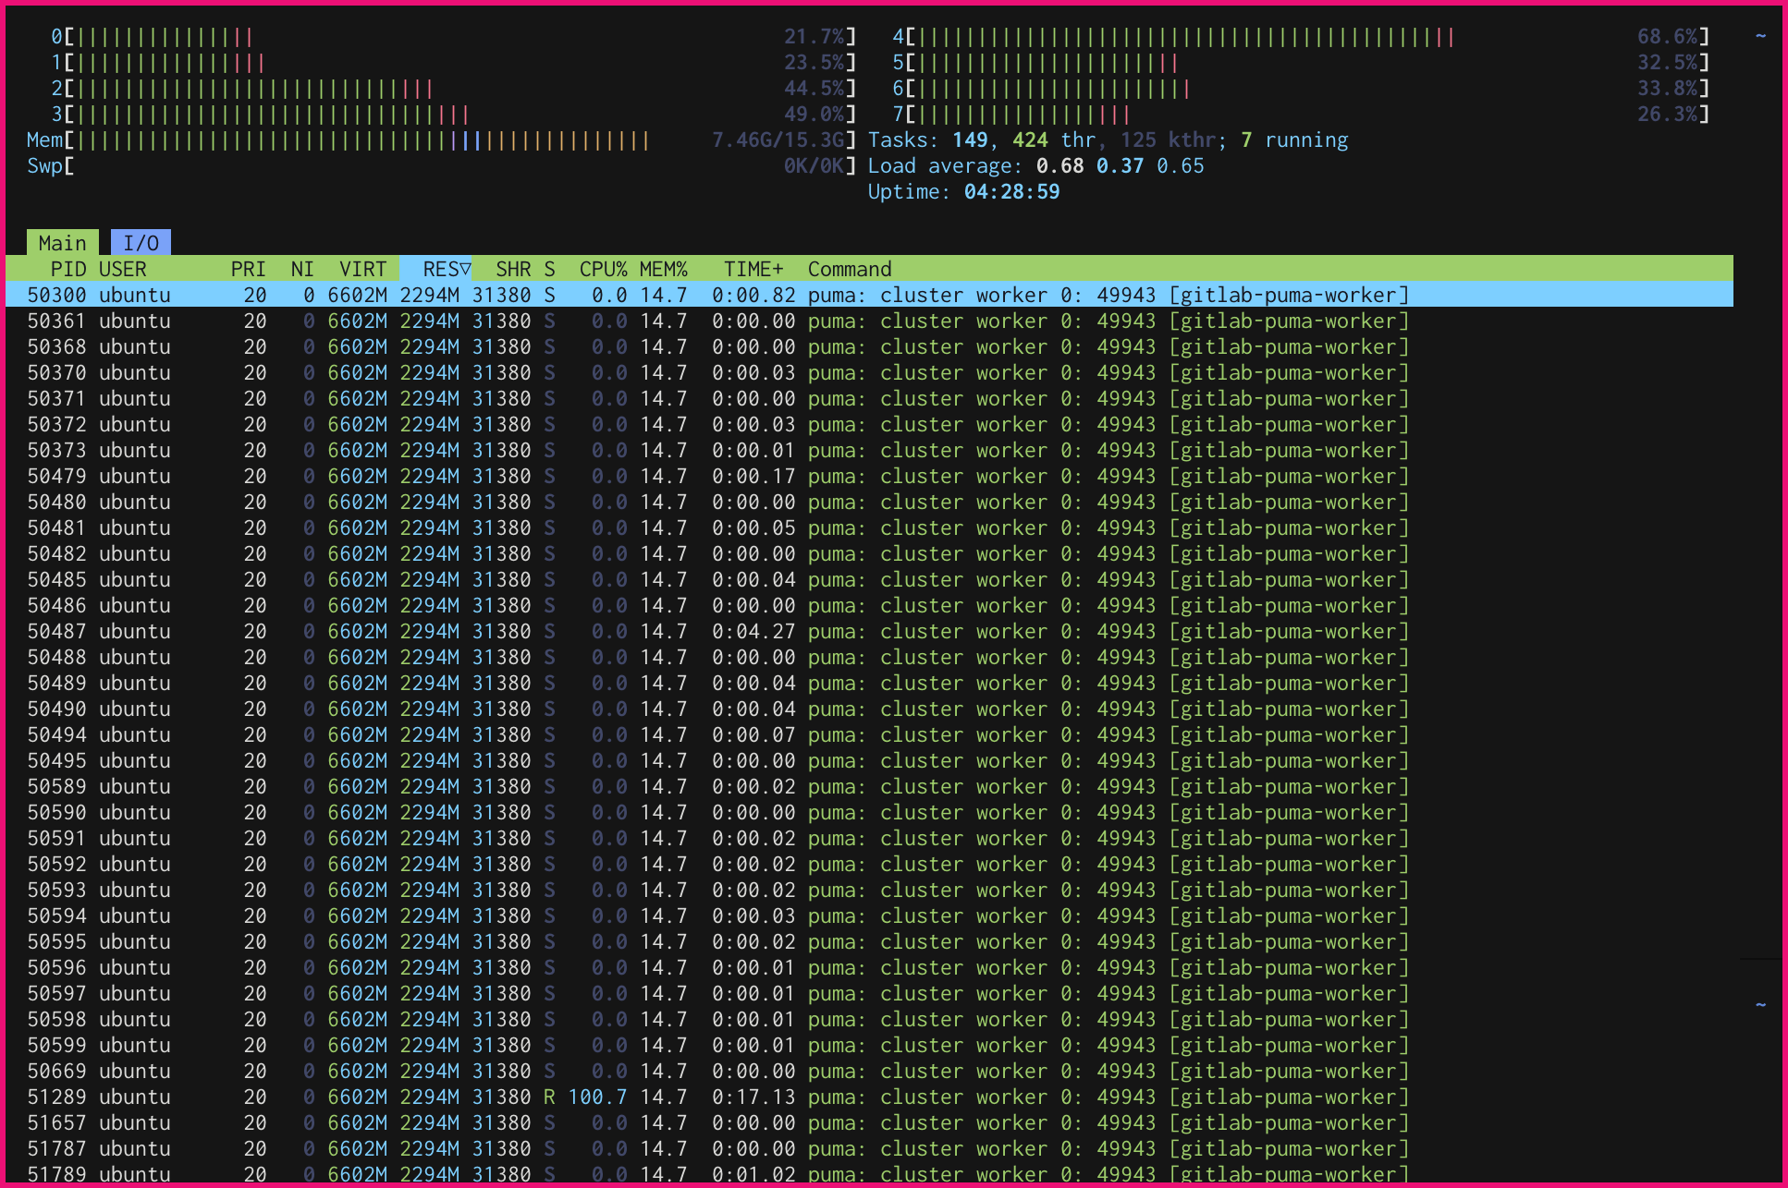Select process row with PID 50589
This screenshot has height=1188, width=1788.
[x=869, y=786]
